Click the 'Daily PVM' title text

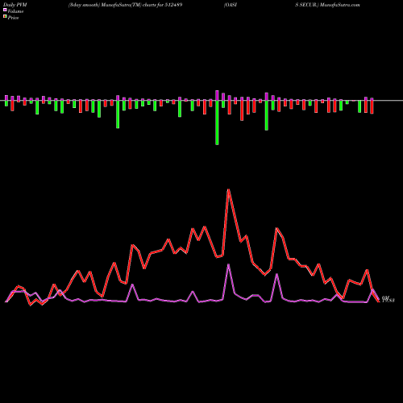coord(15,5)
